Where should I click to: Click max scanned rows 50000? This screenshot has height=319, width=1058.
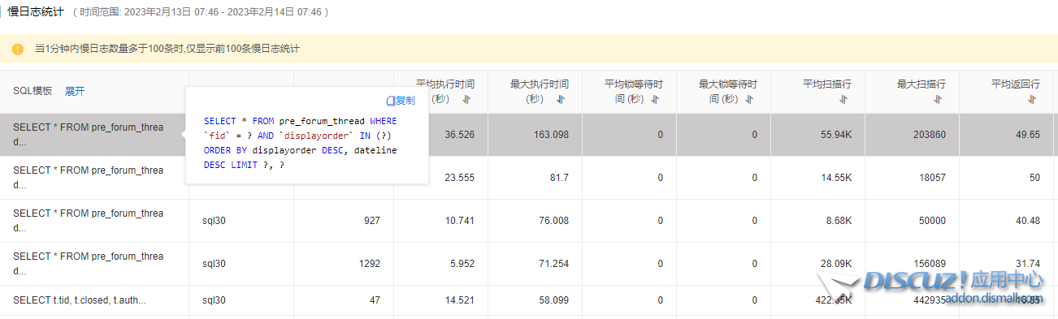(933, 221)
